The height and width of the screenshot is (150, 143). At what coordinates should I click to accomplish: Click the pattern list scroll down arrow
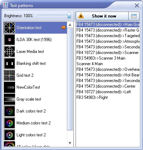tap(70, 143)
